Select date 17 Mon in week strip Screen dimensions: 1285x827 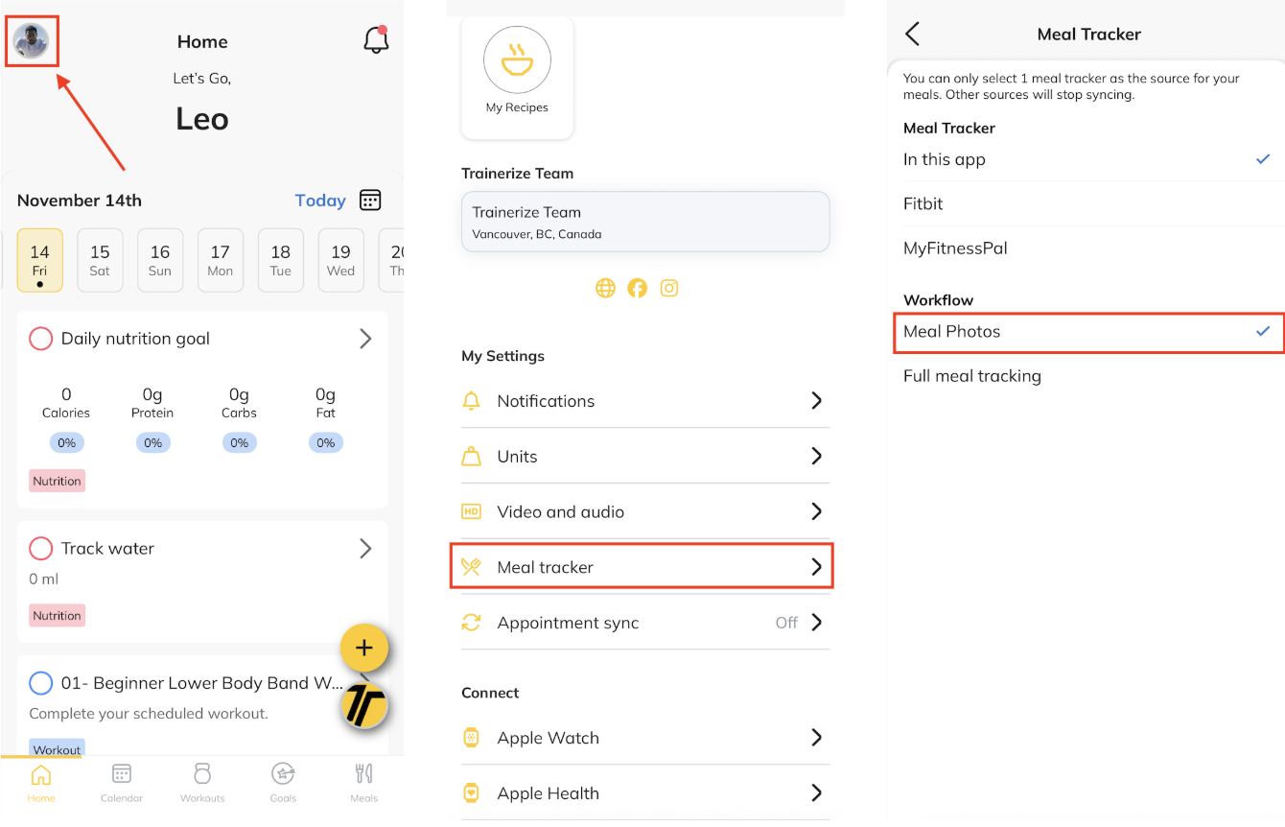pyautogui.click(x=221, y=260)
